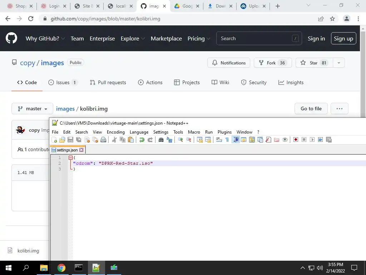The width and height of the screenshot is (366, 275).
Task: Switch to the GitHub Insights tab
Action: tap(291, 83)
